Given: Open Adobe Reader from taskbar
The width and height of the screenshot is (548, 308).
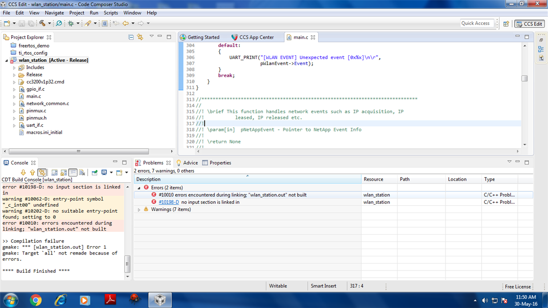Looking at the screenshot, I should pos(110,300).
